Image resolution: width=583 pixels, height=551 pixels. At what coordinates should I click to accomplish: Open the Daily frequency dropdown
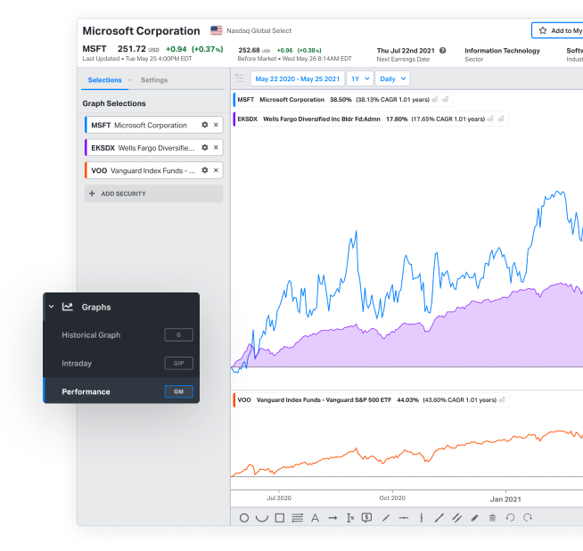click(392, 78)
